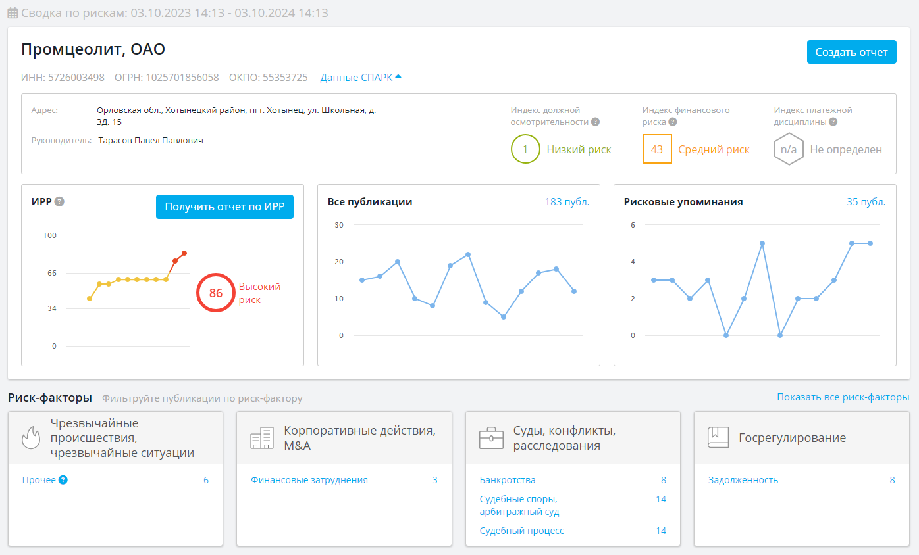This screenshot has width=919, height=555.
Task: Filter by Финансовые затруднения risk factor
Action: (x=309, y=480)
